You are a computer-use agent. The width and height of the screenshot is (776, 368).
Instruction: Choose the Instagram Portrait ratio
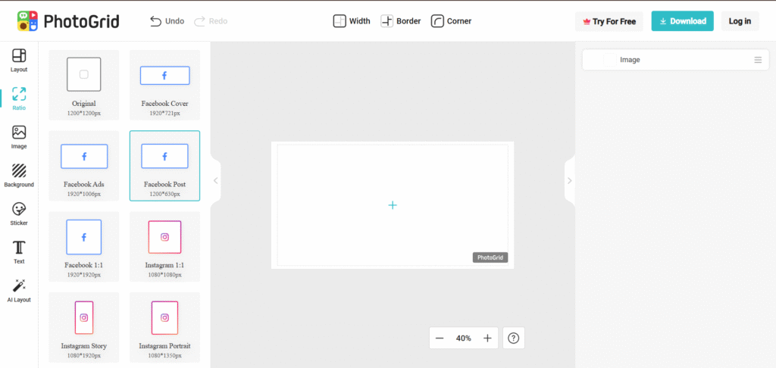(x=164, y=327)
